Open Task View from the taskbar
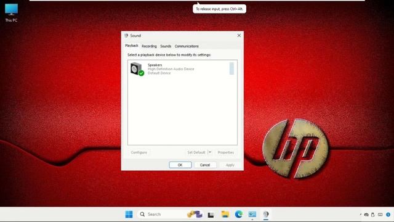 pyautogui.click(x=211, y=215)
